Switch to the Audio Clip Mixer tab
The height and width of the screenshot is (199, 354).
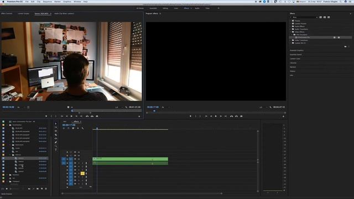point(64,13)
